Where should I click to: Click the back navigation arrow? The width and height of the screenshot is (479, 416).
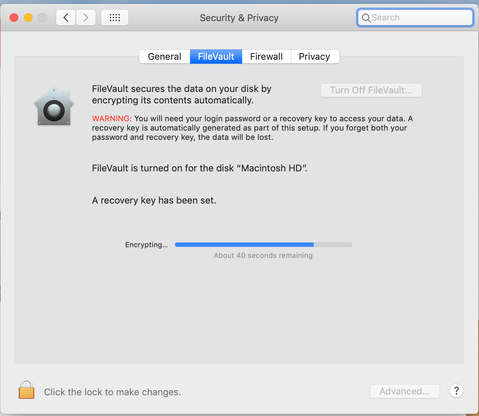pyautogui.click(x=66, y=18)
